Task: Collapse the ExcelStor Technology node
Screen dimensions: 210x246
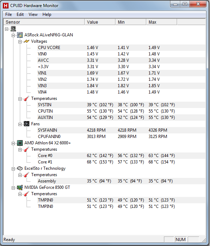Action: [x=13, y=169]
